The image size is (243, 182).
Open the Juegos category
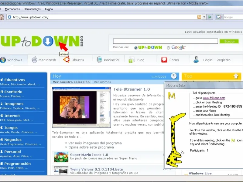(11, 128)
